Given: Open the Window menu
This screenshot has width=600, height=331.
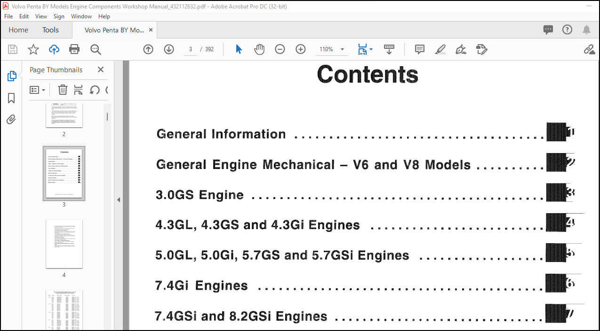Looking at the screenshot, I should pos(81,16).
